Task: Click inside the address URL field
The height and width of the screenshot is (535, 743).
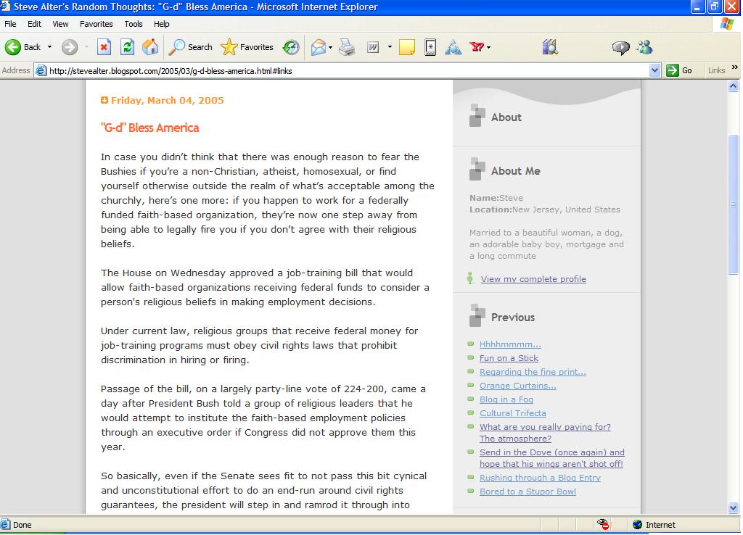Action: pyautogui.click(x=346, y=70)
